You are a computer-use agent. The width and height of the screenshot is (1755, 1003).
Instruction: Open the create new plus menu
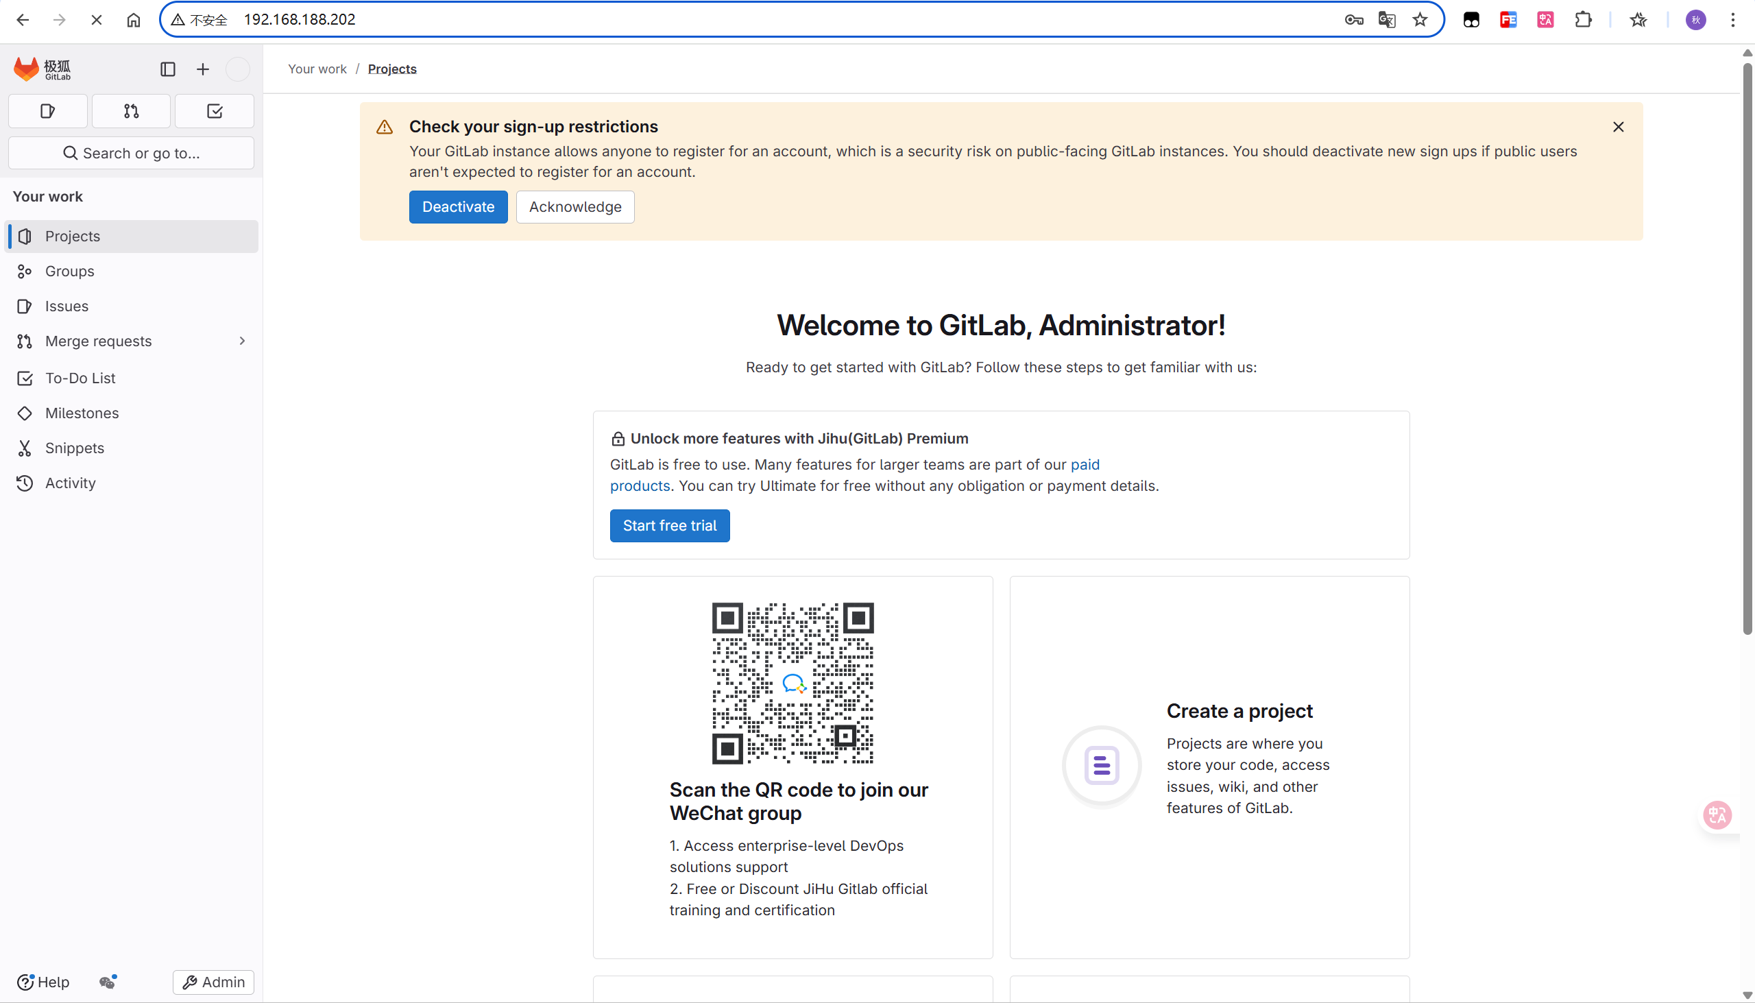(x=202, y=69)
